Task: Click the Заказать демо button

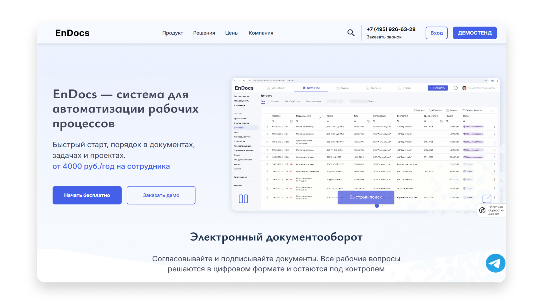Action: pos(161,195)
